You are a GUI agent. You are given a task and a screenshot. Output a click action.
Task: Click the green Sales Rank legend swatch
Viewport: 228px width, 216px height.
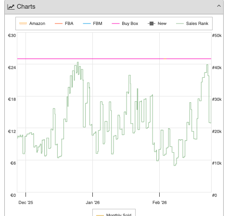point(180,24)
